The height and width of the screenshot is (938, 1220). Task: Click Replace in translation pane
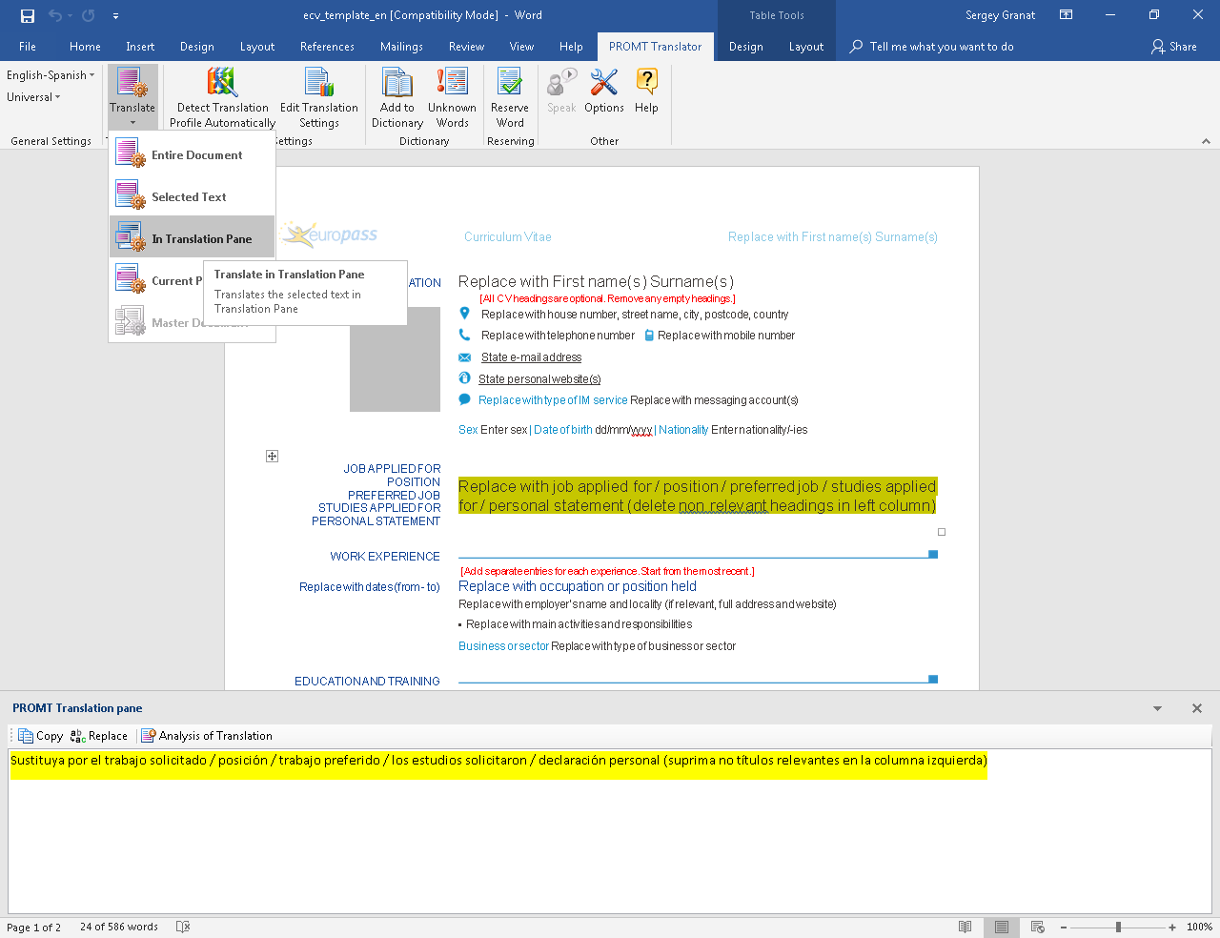click(99, 736)
